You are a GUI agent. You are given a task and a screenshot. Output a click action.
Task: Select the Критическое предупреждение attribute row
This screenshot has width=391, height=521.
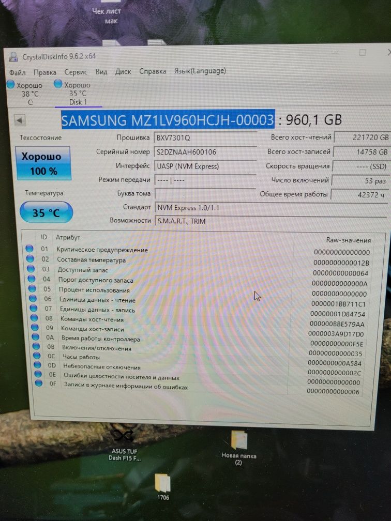tap(198, 250)
